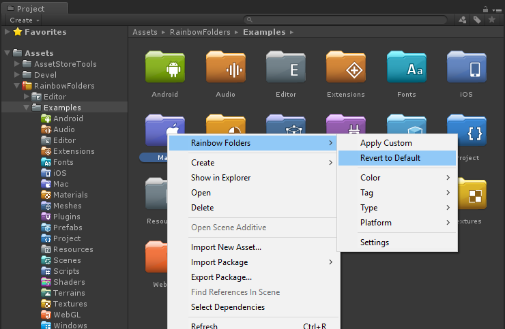The image size is (505, 329).
Task: Click the Fonts folder icon in tree
Action: click(46, 162)
